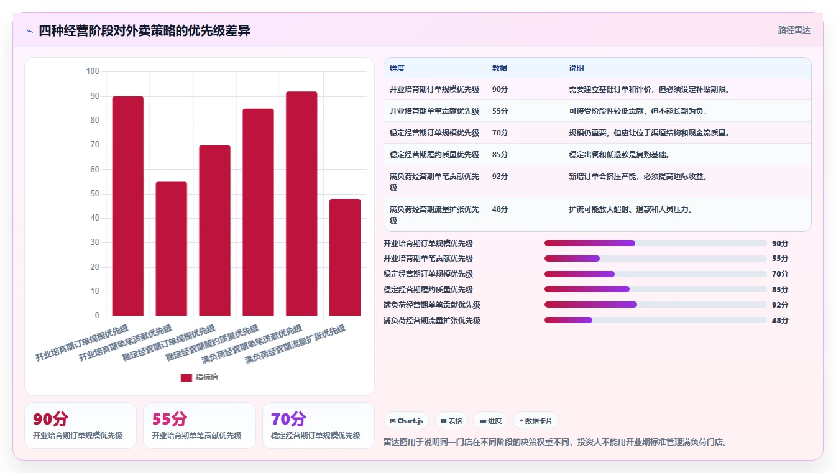Click the Chart.js tag
Screen dimensions: 836x473
407,421
